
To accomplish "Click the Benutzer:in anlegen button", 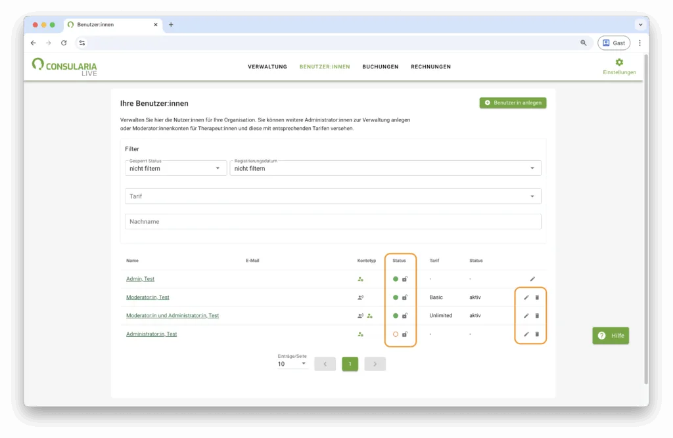I will coord(513,103).
